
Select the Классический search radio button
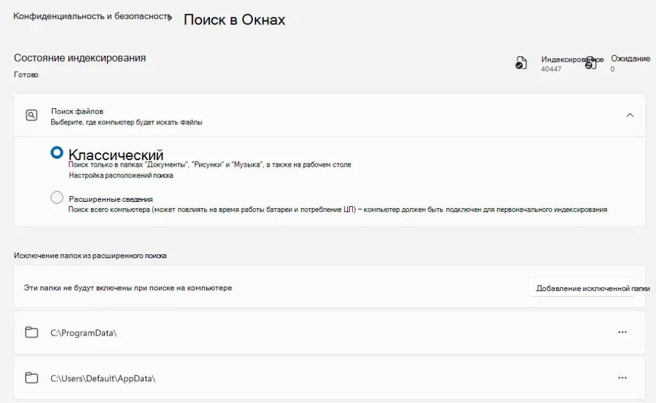pos(57,152)
